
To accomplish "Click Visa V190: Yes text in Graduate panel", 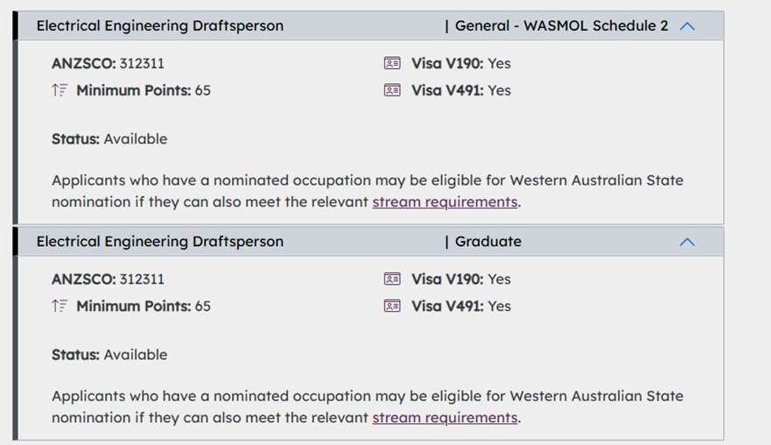I will point(461,279).
